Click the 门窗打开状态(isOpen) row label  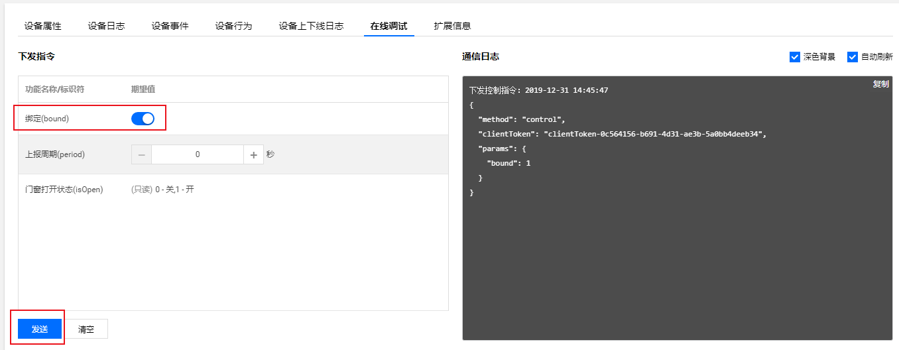pyautogui.click(x=64, y=190)
